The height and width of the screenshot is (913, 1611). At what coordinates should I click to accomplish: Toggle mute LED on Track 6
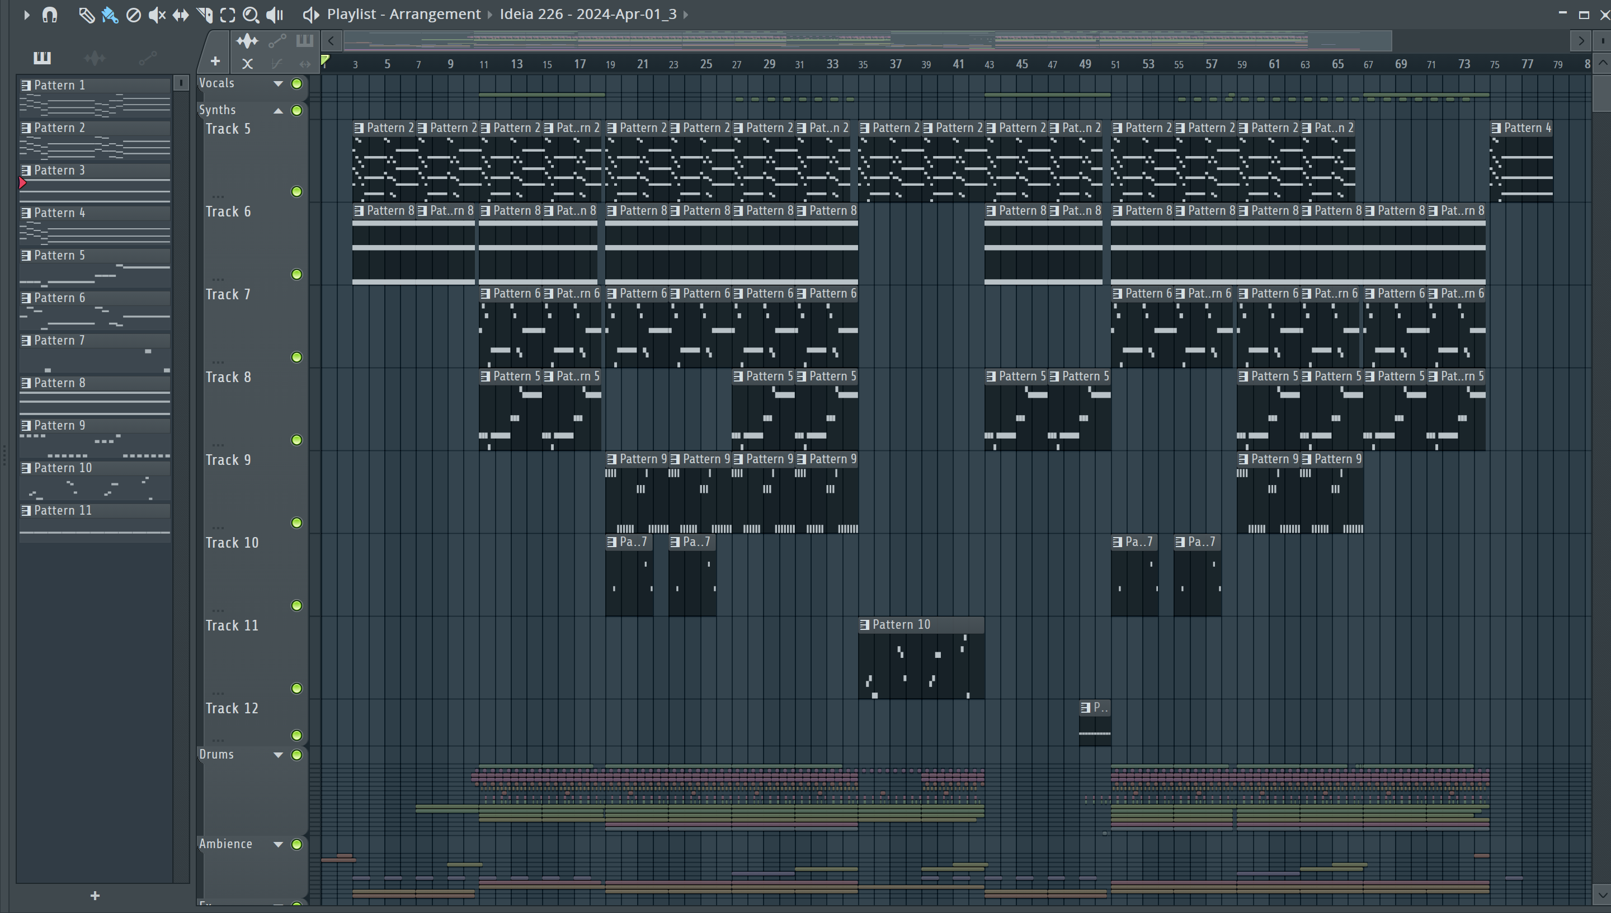tap(296, 274)
